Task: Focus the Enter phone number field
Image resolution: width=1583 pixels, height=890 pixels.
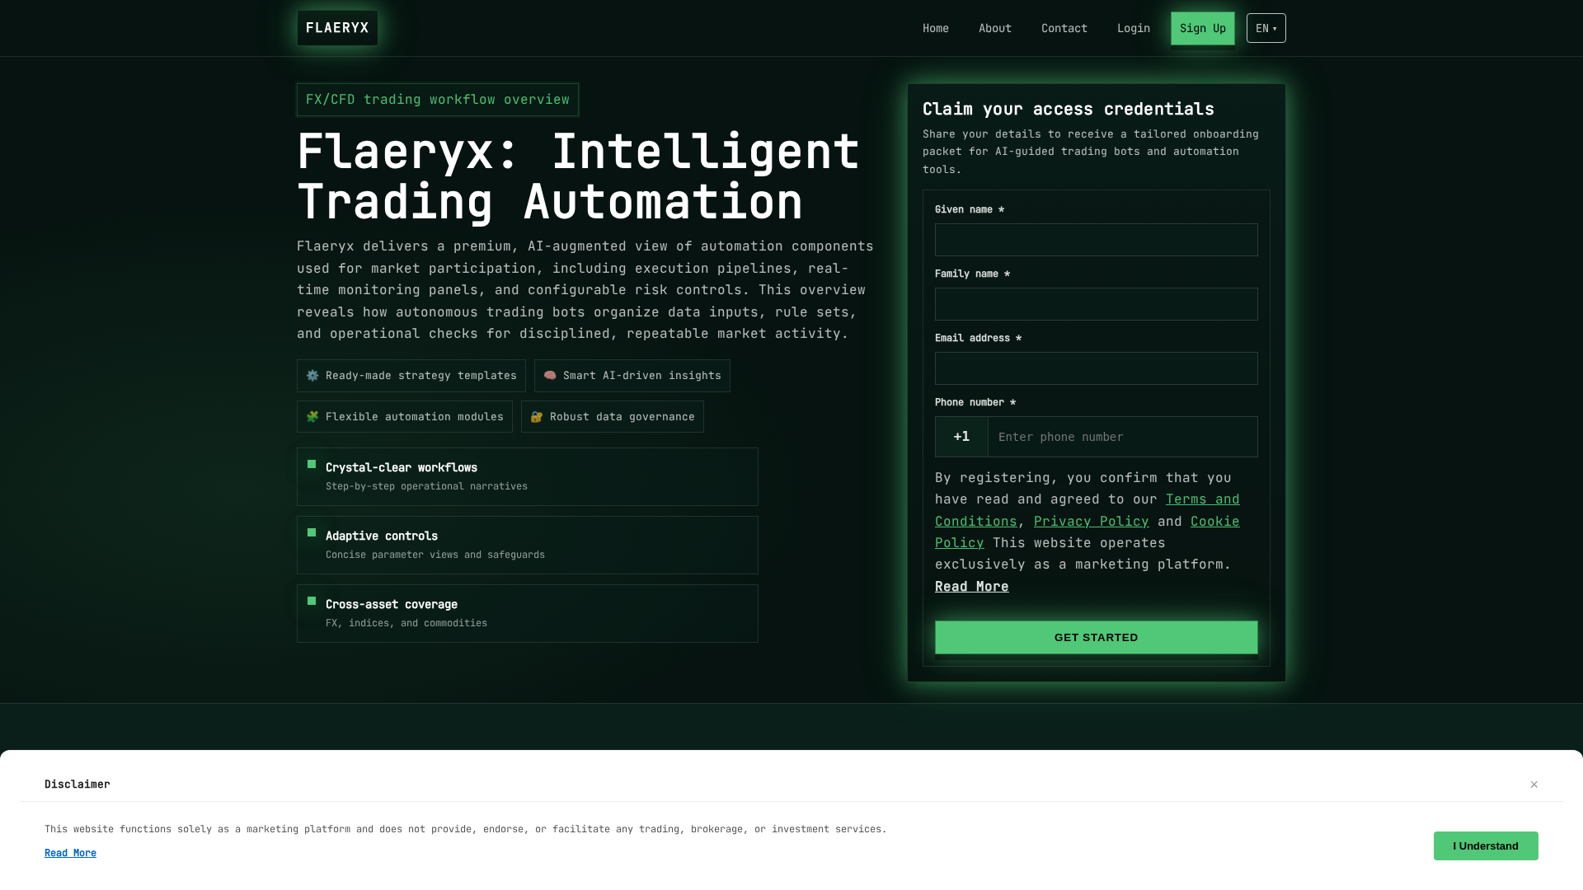Action: tap(1123, 437)
